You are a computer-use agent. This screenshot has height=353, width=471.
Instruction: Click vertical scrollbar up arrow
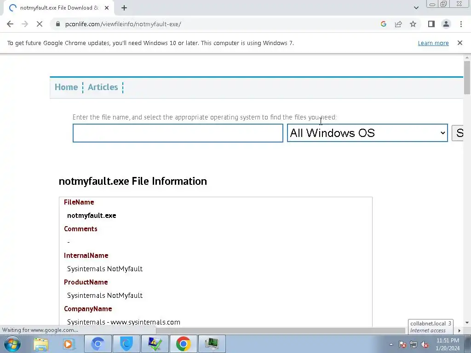(467, 57)
